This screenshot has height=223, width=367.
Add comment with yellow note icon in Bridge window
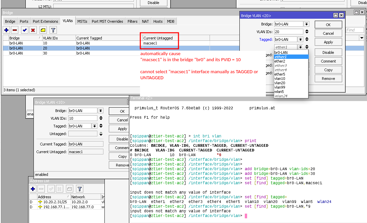click(43, 30)
